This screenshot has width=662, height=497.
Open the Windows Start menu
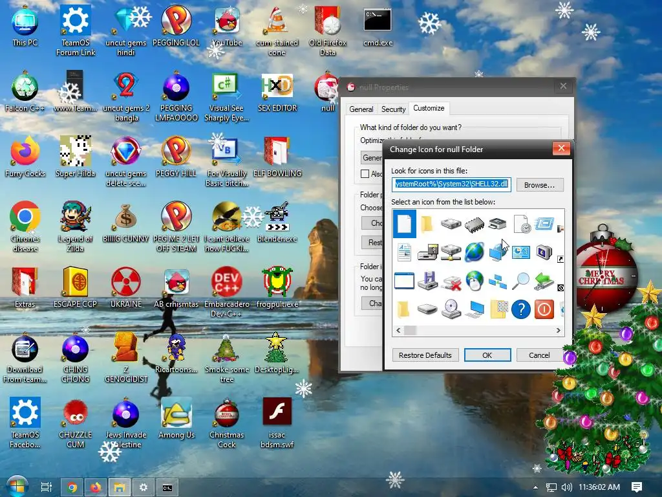pos(16,486)
